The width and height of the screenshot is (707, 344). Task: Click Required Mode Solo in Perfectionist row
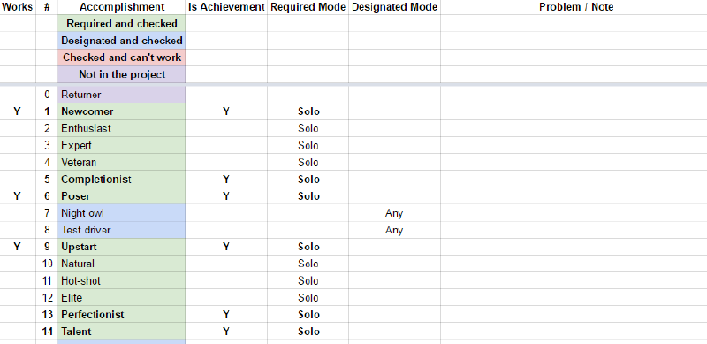tap(308, 315)
